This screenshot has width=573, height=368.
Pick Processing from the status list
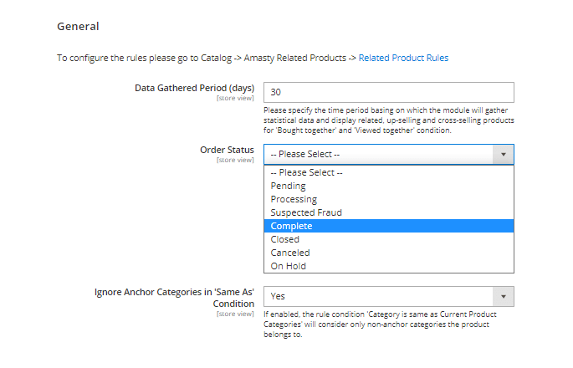(x=294, y=199)
